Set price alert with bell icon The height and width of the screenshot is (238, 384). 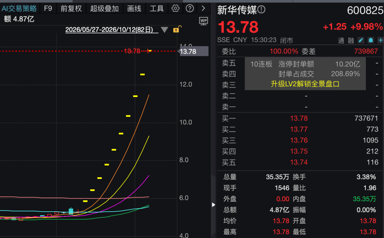tap(371, 40)
